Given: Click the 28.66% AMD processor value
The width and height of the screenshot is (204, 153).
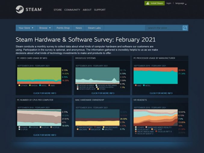Looking at the screenshot, I should [182, 70].
